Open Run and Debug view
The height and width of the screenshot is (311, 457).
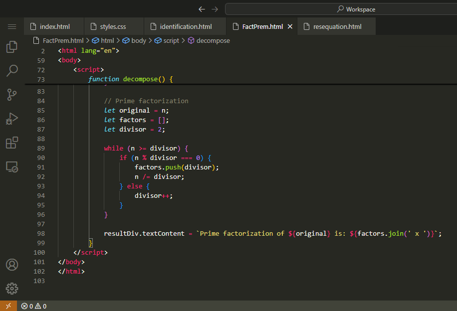pos(12,119)
